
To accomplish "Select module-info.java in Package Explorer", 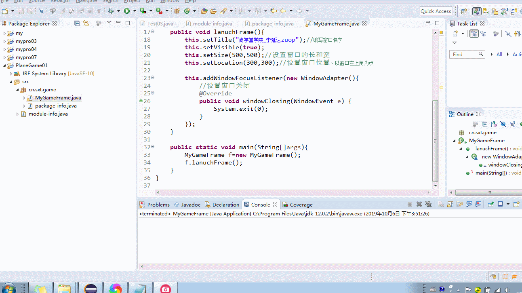I will (48, 114).
